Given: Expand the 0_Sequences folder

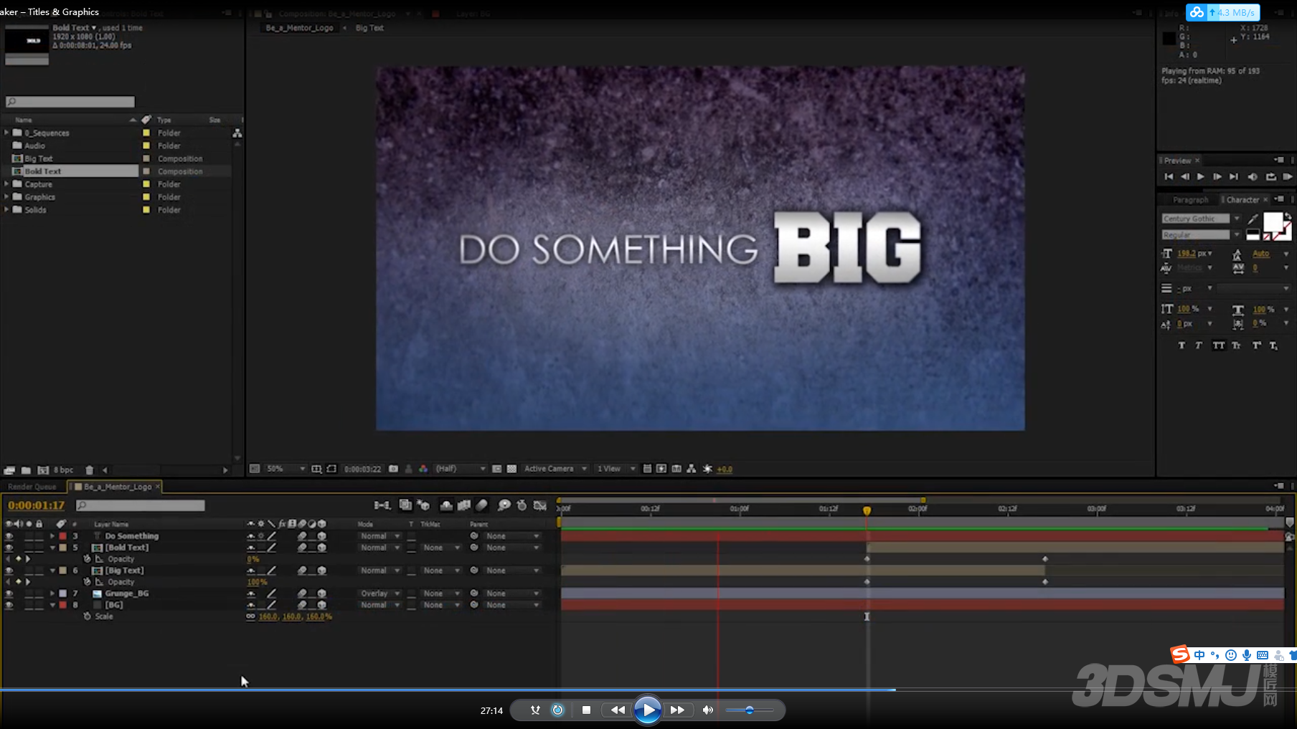Looking at the screenshot, I should (6, 133).
